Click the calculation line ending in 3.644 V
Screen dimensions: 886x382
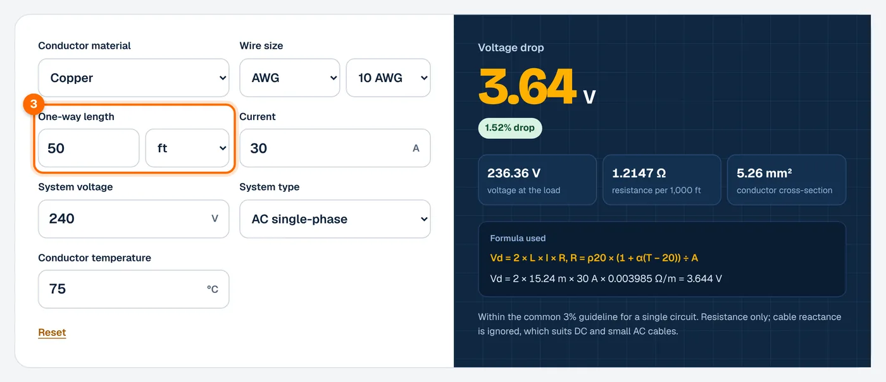(606, 278)
